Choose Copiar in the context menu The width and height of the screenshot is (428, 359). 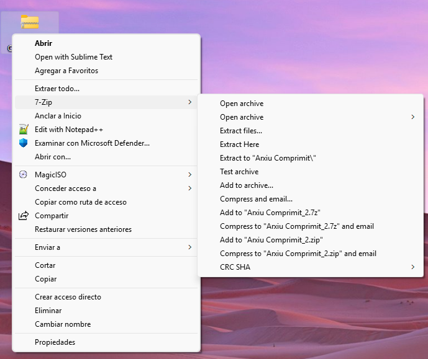tap(106, 278)
